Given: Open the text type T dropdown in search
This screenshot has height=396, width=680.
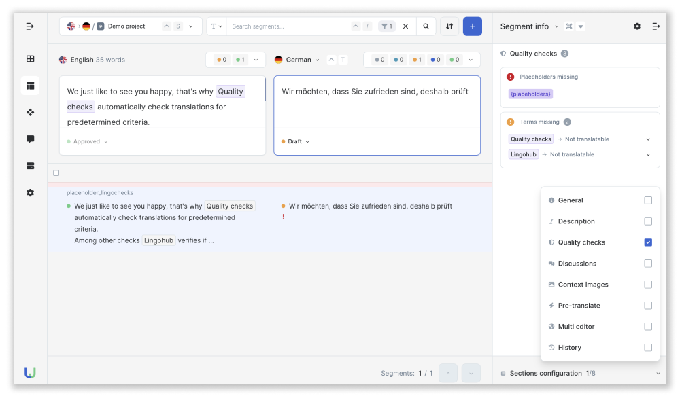Looking at the screenshot, I should [216, 26].
